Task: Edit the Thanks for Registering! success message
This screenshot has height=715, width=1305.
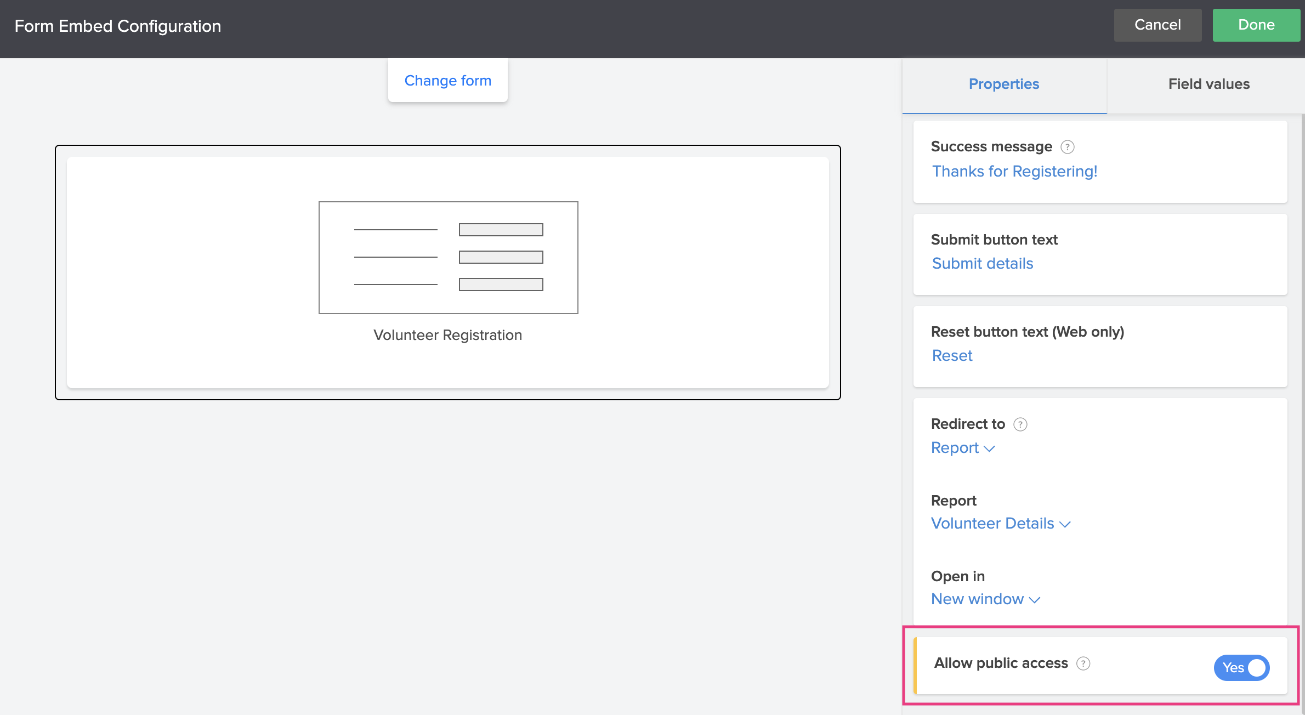Action: coord(1014,172)
